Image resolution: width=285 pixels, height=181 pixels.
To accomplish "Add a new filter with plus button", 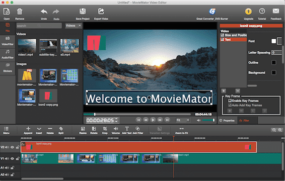I will (224, 90).
